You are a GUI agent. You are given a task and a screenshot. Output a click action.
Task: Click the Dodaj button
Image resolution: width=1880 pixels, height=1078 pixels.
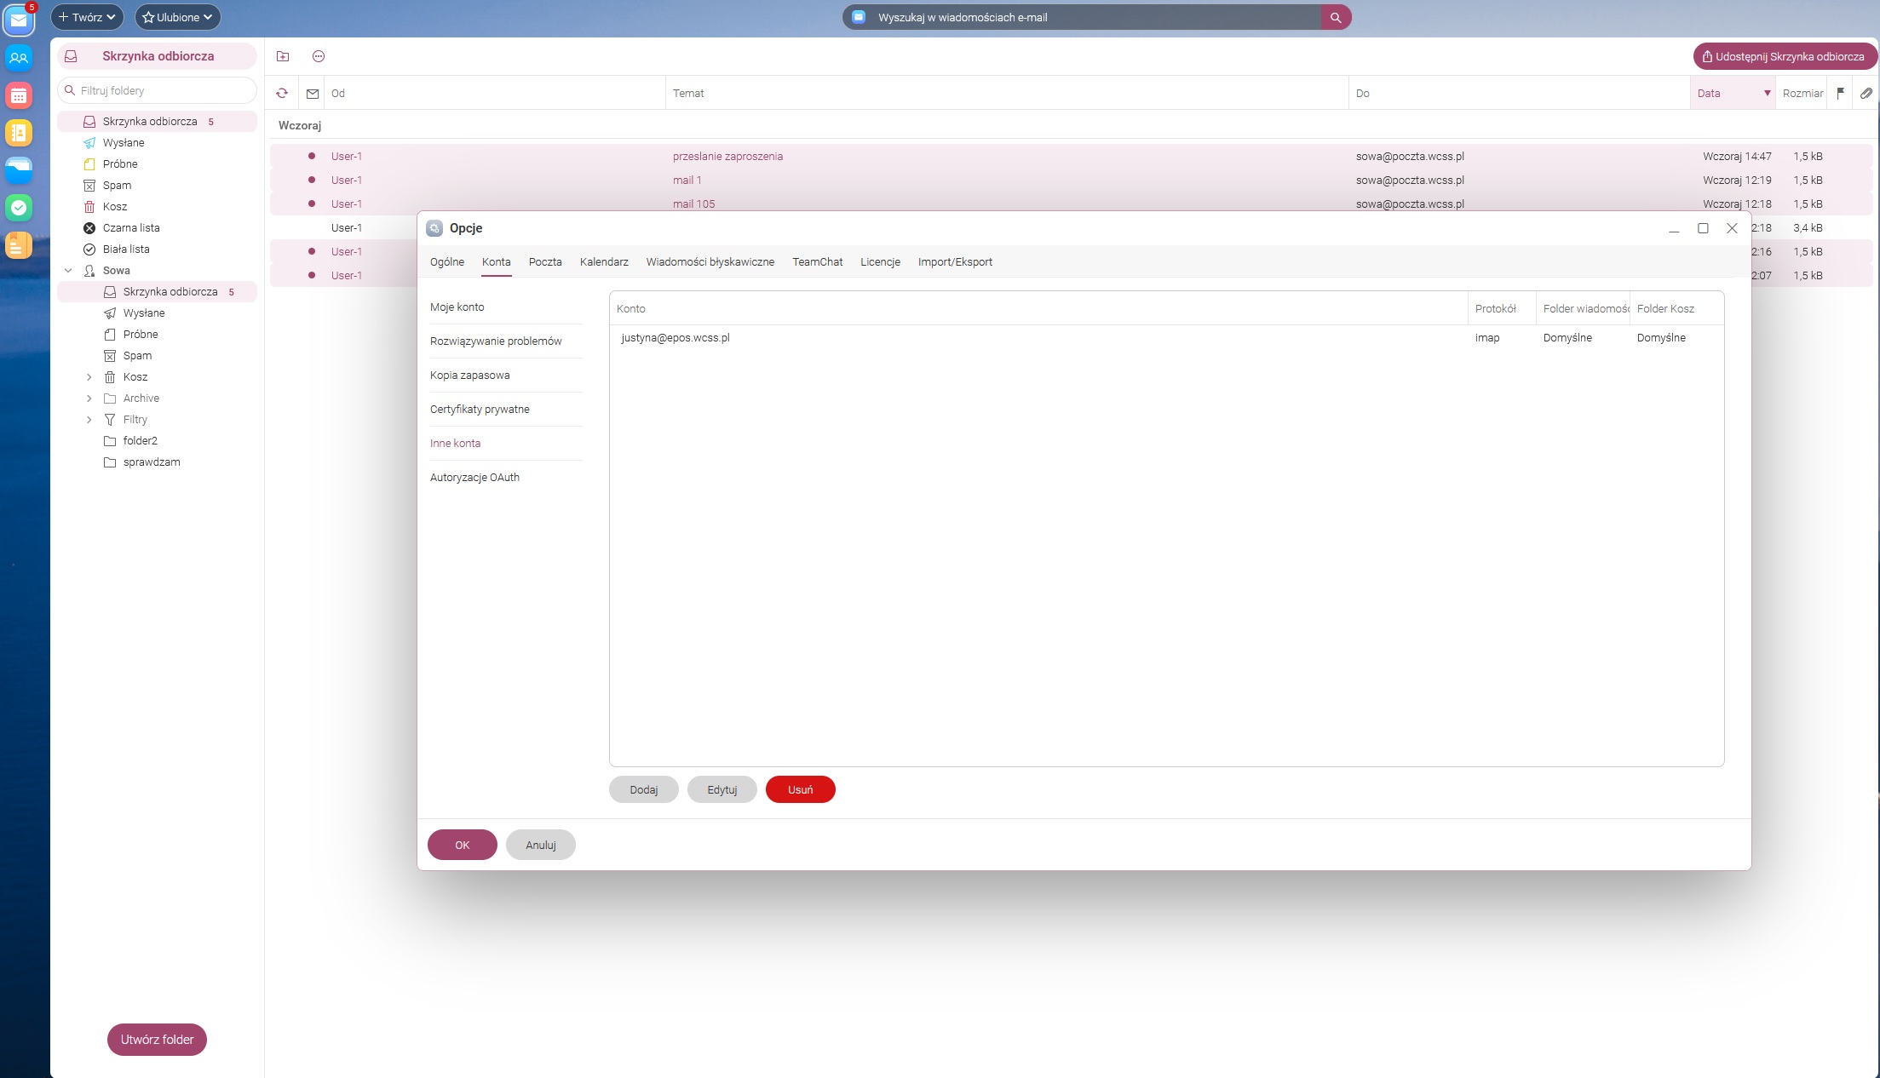643,790
